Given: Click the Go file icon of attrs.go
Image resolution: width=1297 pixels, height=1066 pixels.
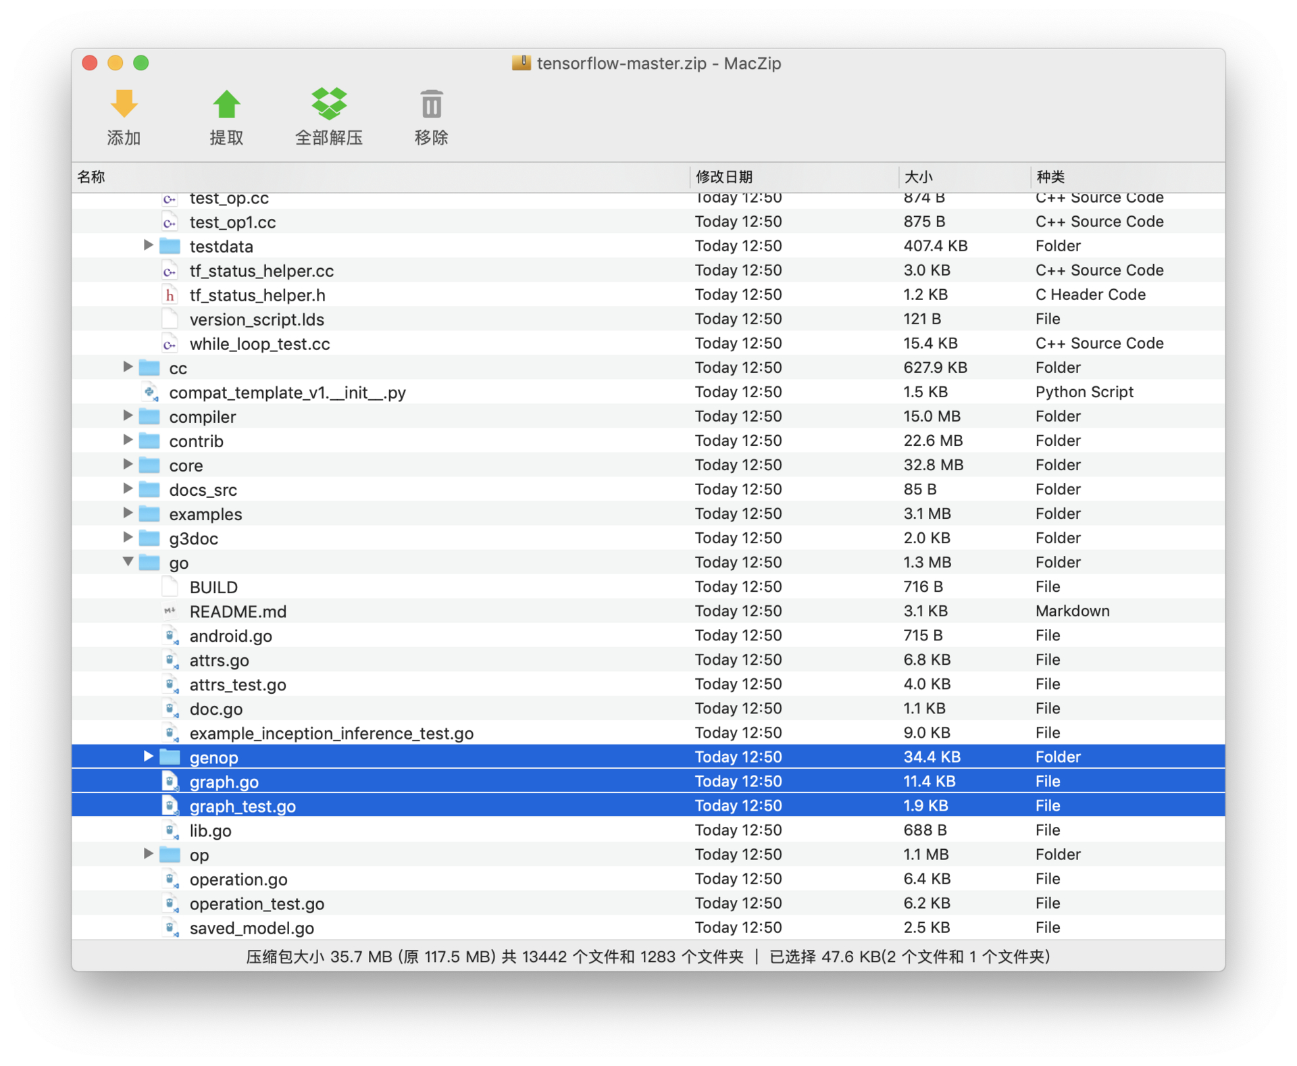Looking at the screenshot, I should (170, 659).
